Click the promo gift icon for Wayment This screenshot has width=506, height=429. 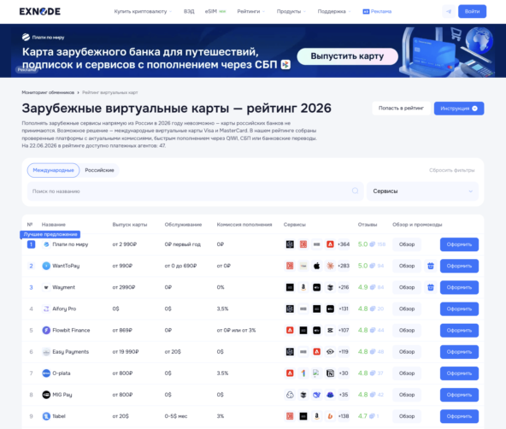pos(431,287)
